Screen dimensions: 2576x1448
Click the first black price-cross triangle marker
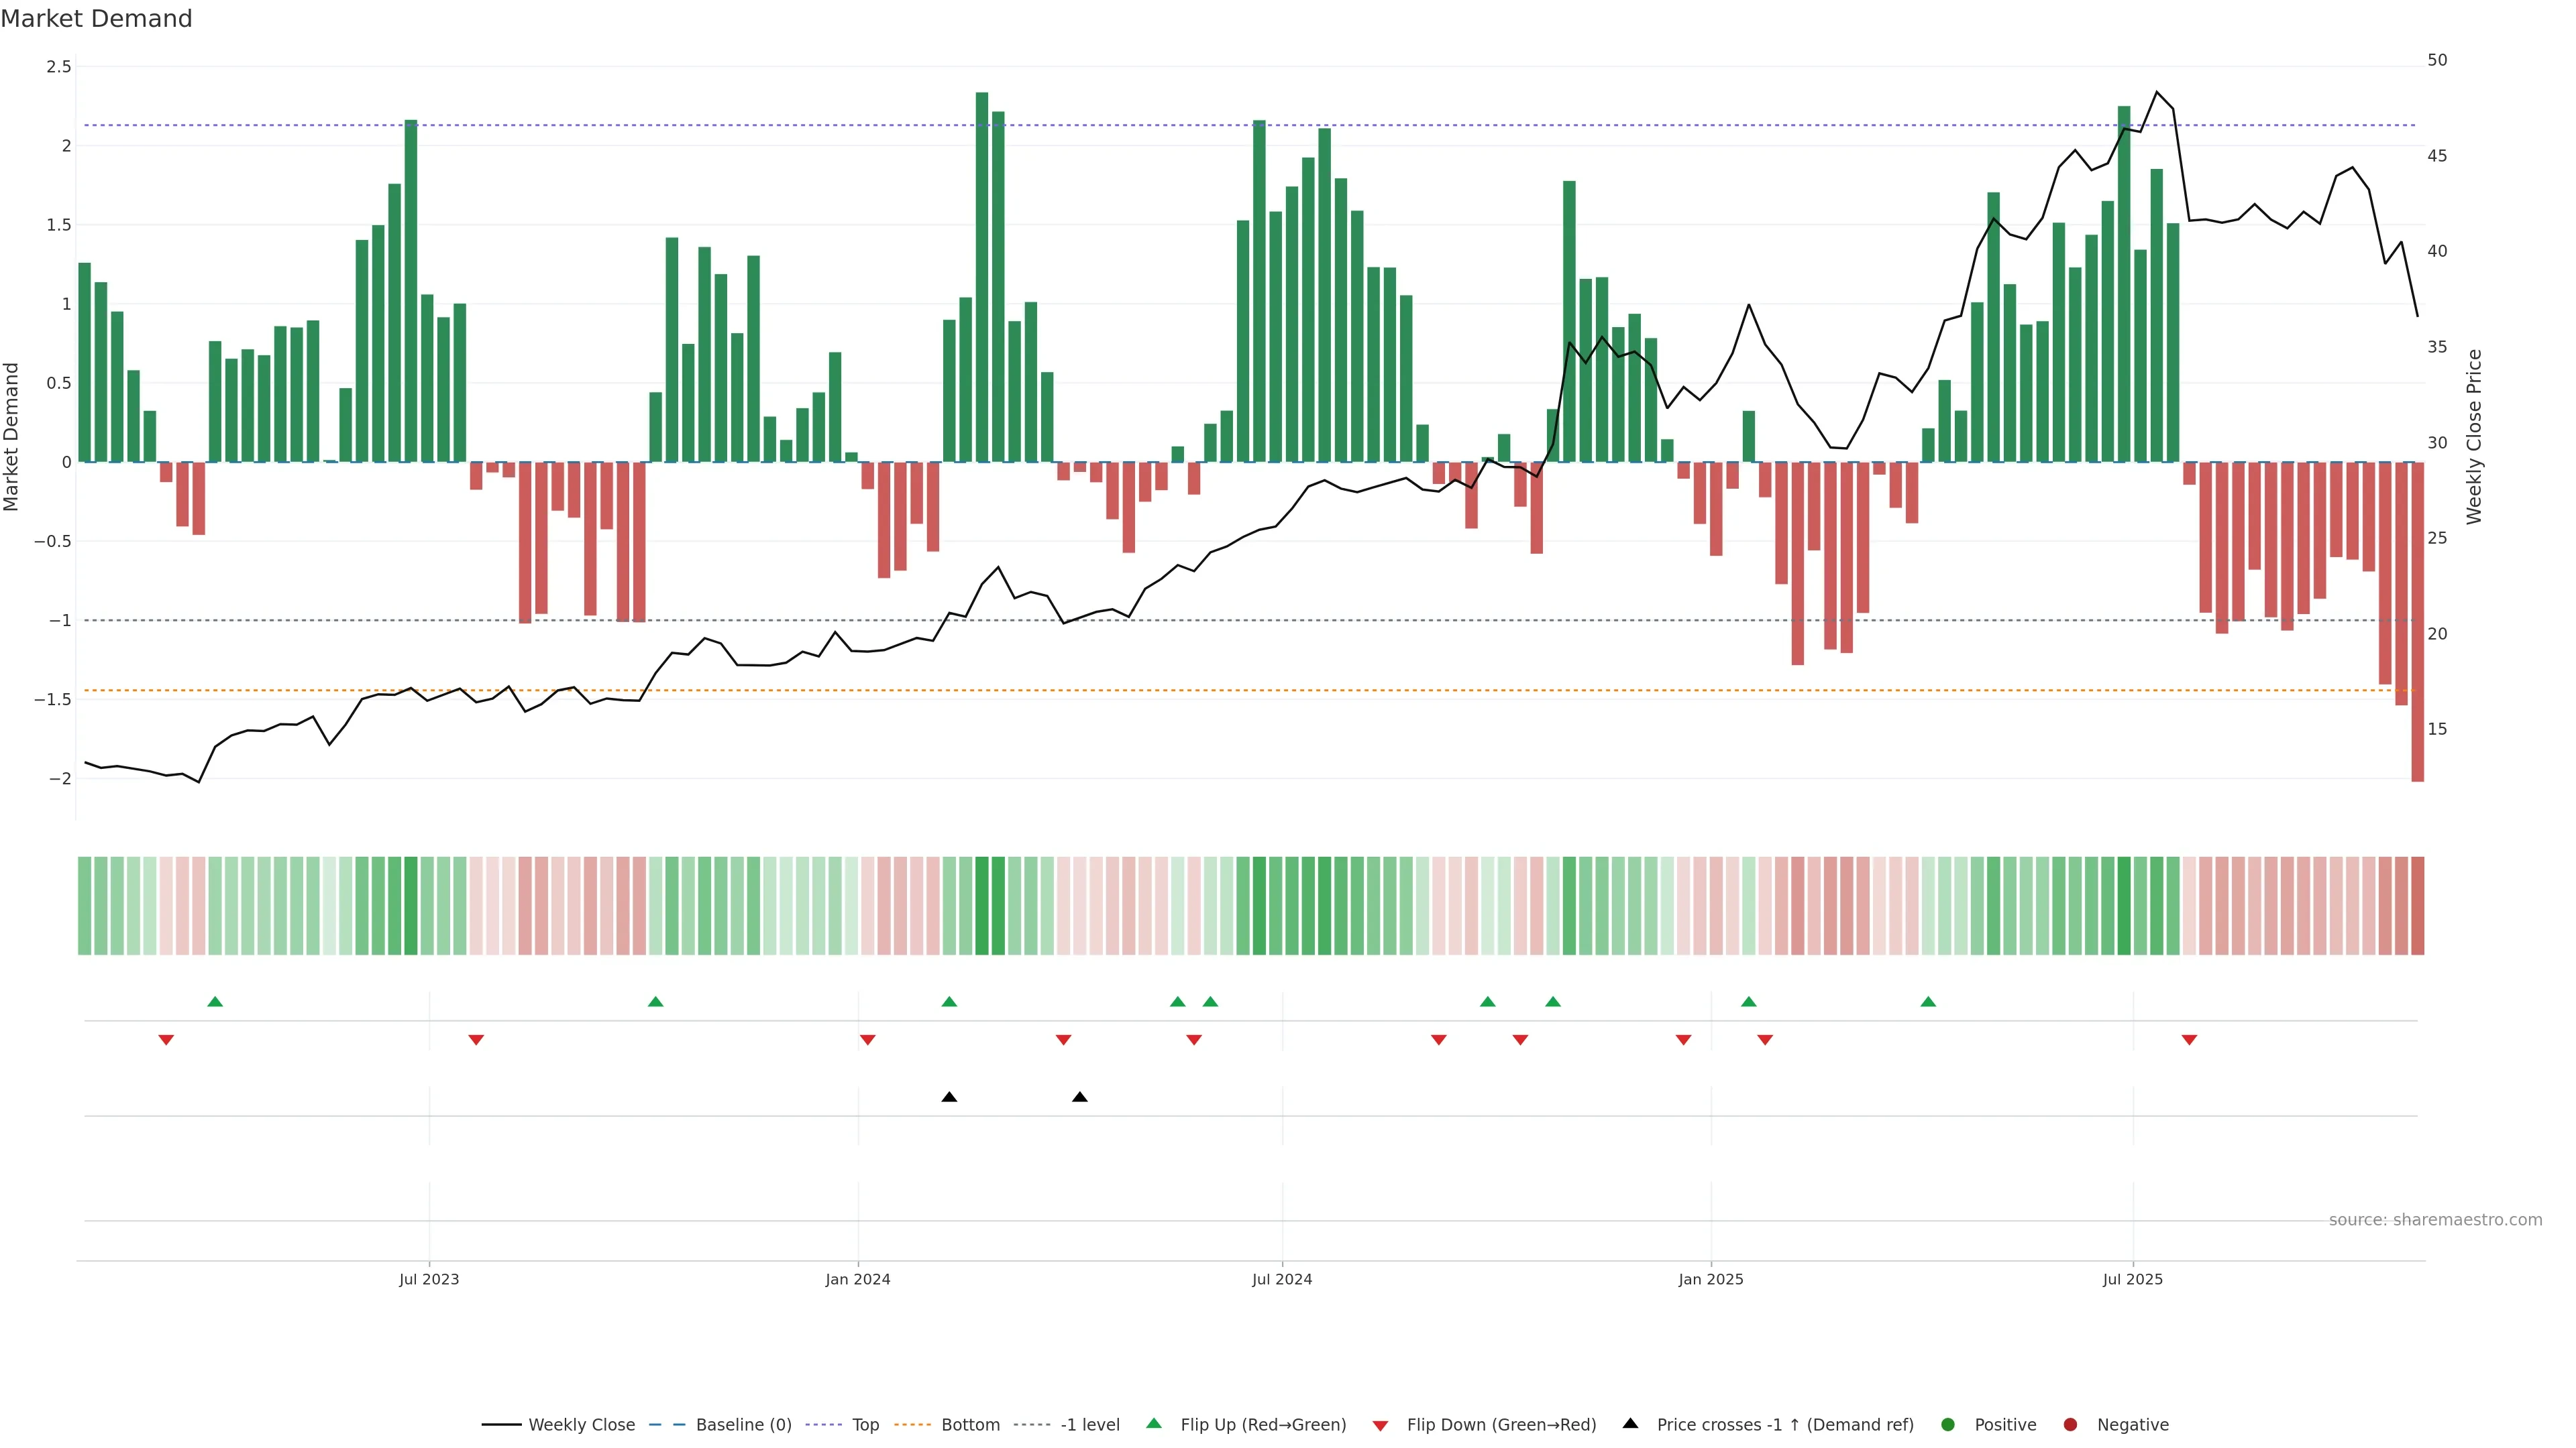coord(949,1097)
